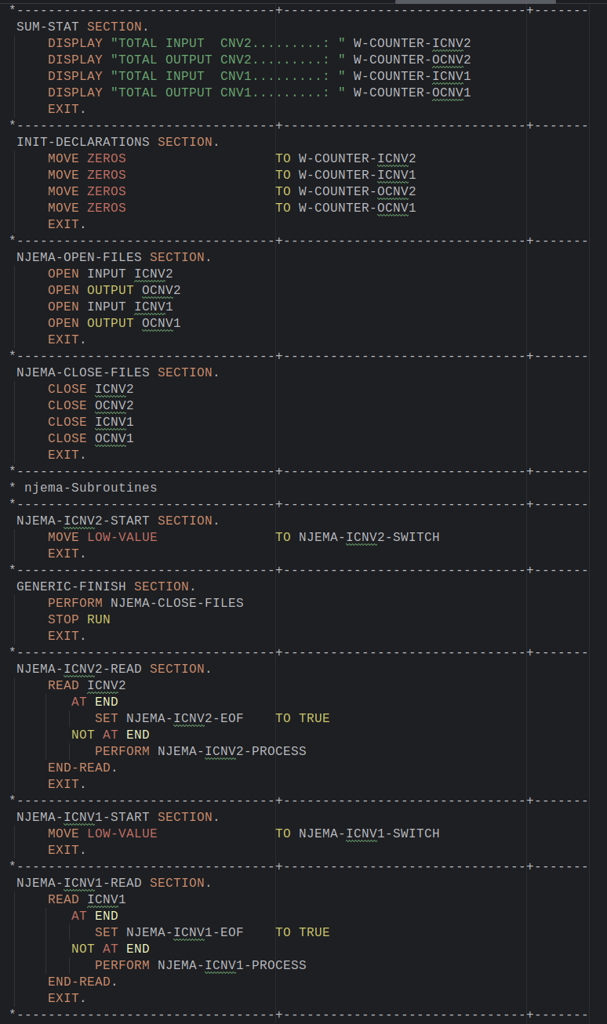Viewport: 607px width, 1024px height.
Task: Click the OPEN OUTPUT OCNV2 statement
Action: (114, 290)
